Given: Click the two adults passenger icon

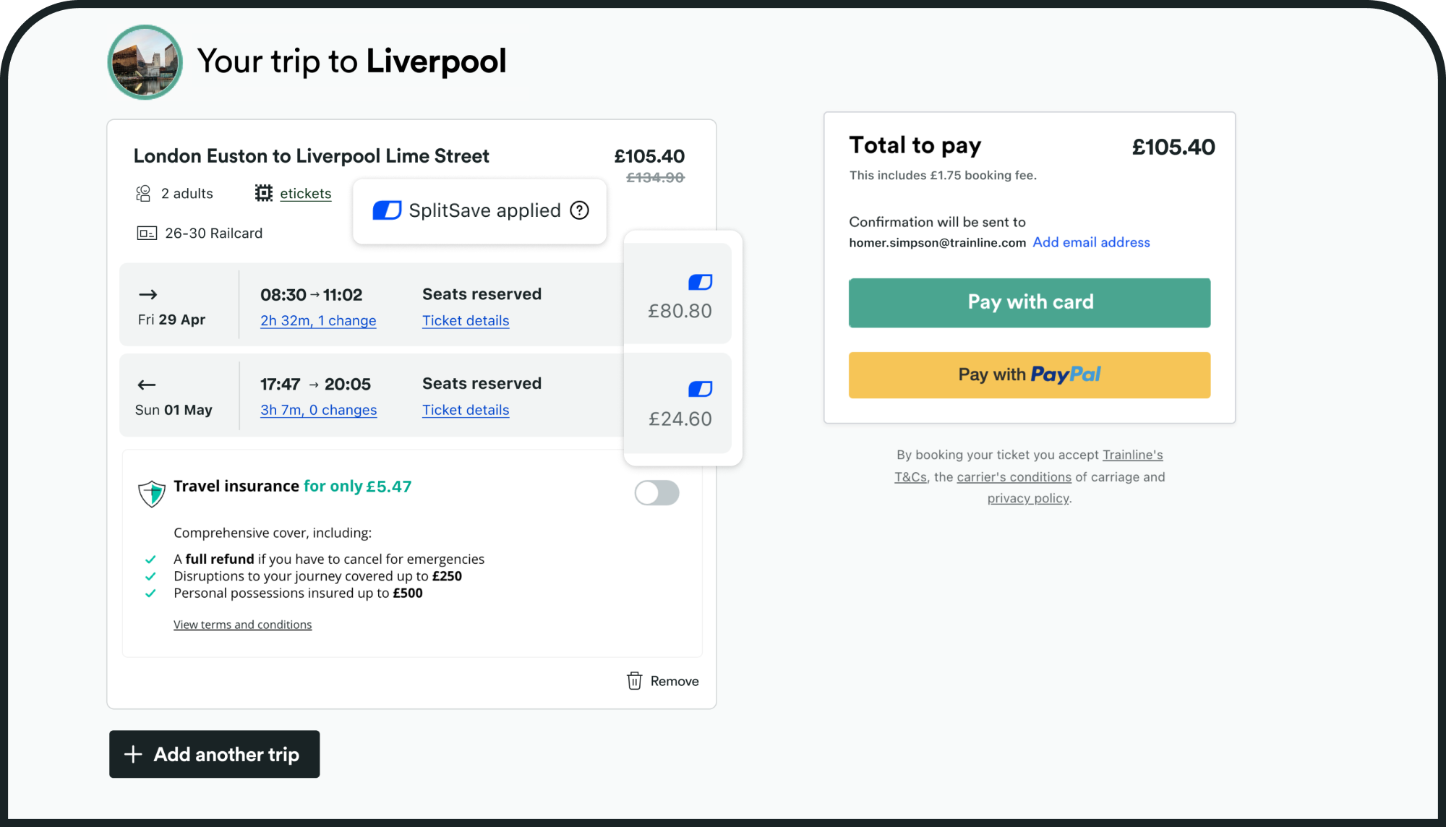Looking at the screenshot, I should (x=143, y=193).
